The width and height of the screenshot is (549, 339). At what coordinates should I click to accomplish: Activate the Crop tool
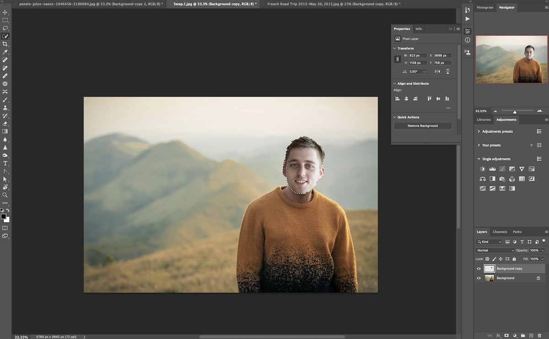5,44
